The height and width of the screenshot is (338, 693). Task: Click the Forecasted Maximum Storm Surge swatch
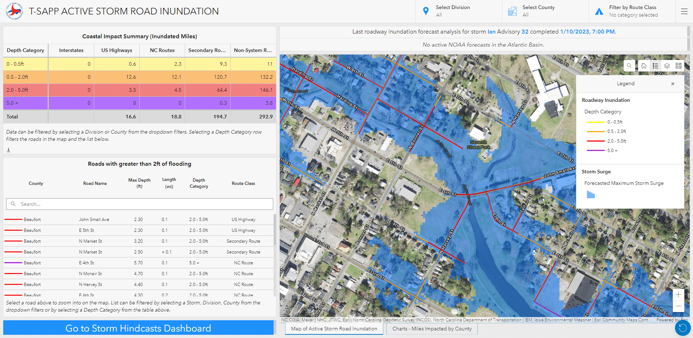(x=591, y=195)
